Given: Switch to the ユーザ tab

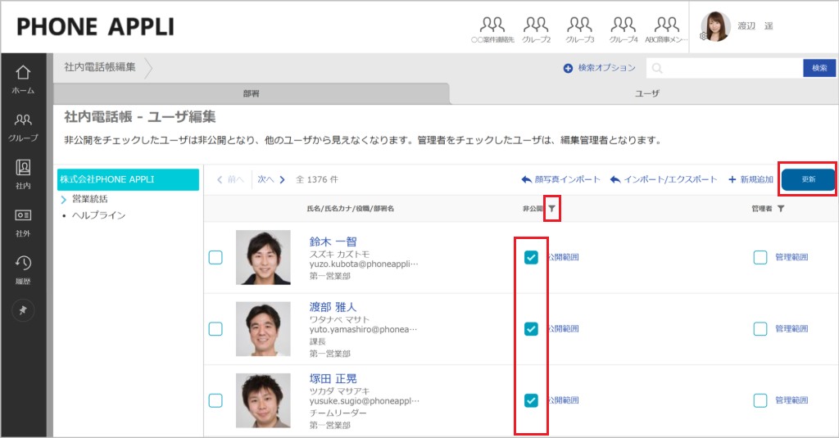Looking at the screenshot, I should click(x=647, y=94).
